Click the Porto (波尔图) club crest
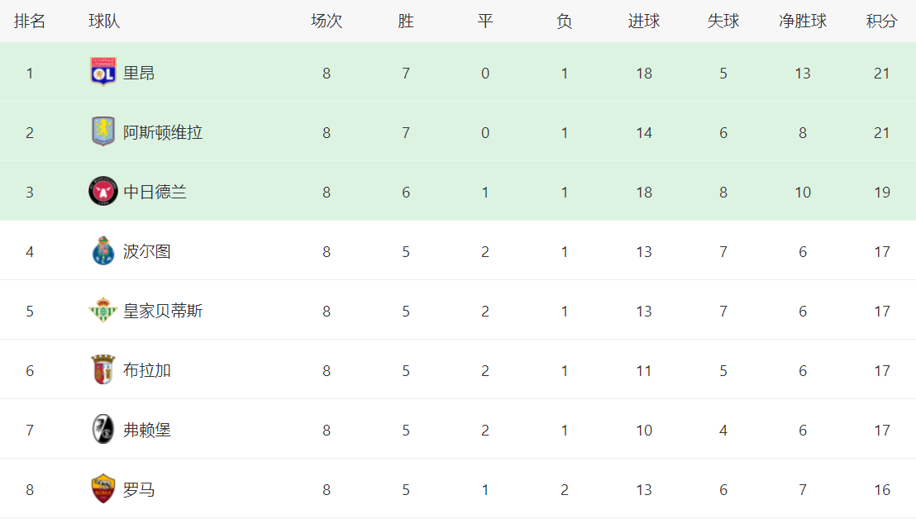 coord(103,251)
